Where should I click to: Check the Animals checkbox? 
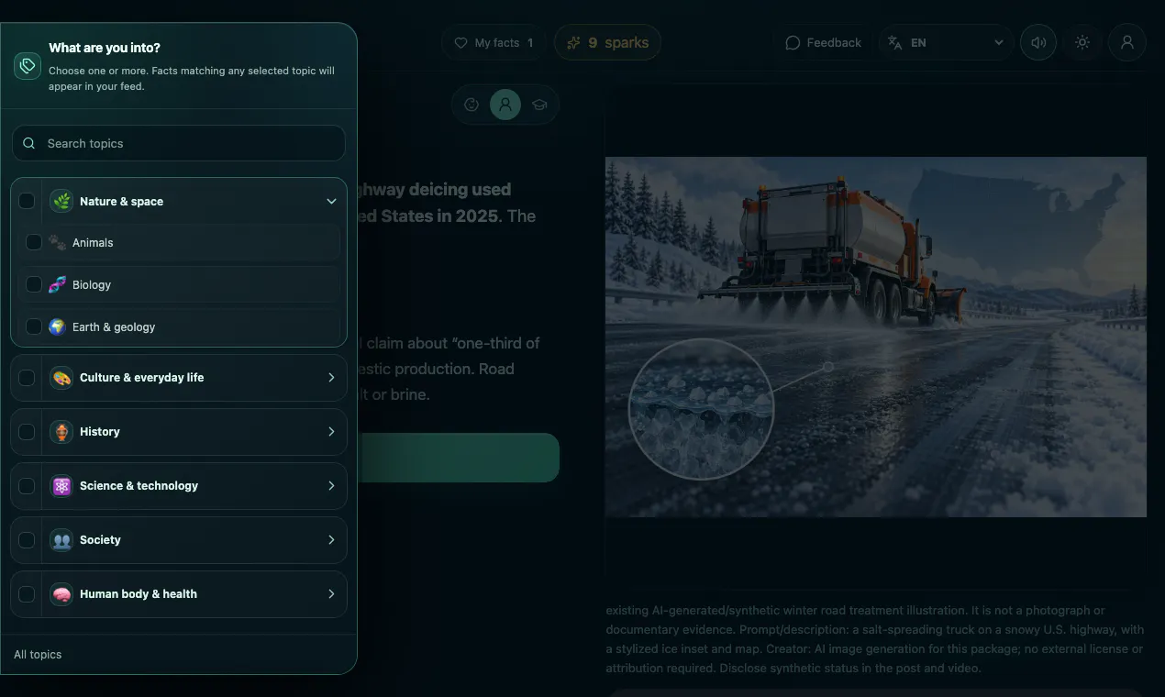coord(34,243)
